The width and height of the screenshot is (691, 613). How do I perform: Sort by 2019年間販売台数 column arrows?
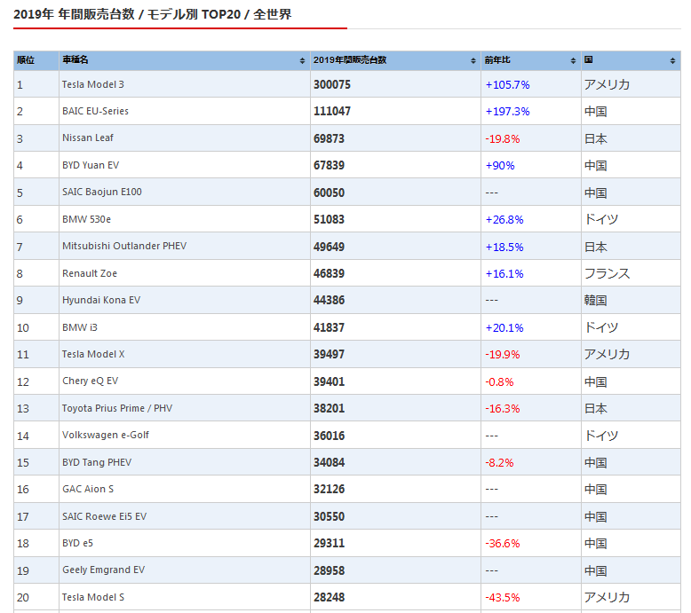coord(473,60)
